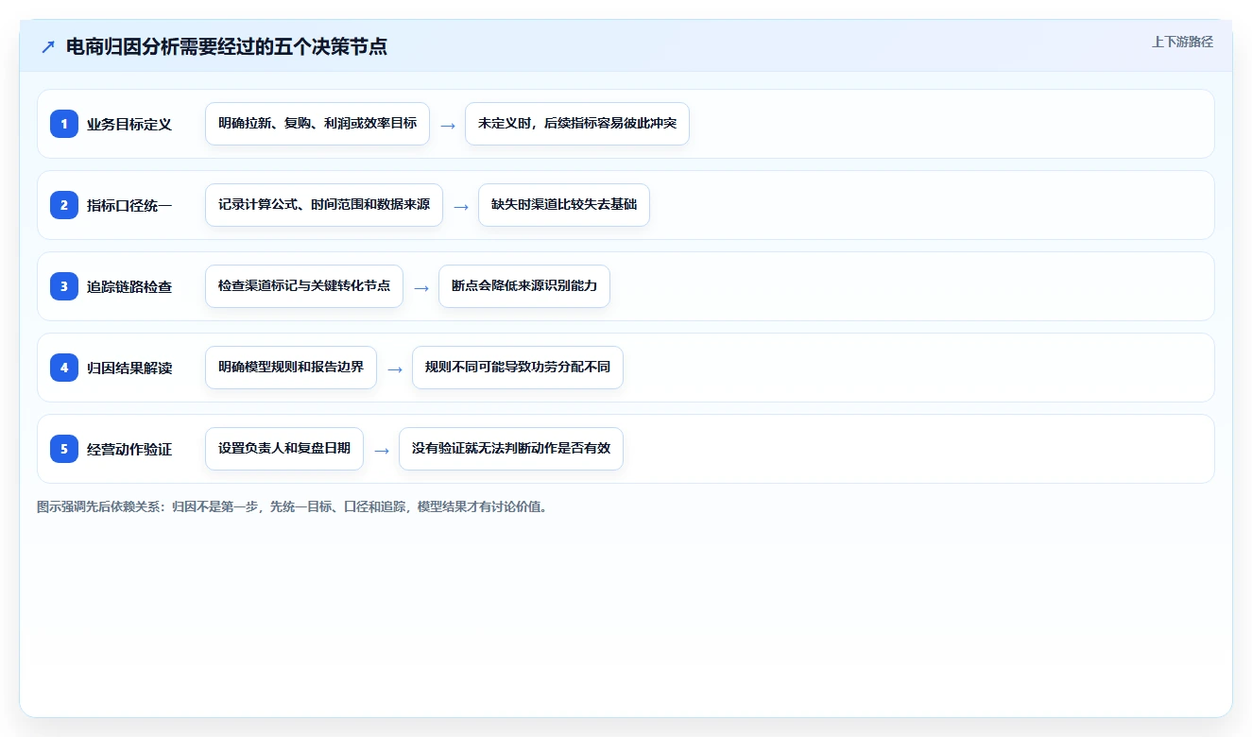Image resolution: width=1252 pixels, height=737 pixels.
Task: Click the number 1 step badge
Action: (64, 124)
